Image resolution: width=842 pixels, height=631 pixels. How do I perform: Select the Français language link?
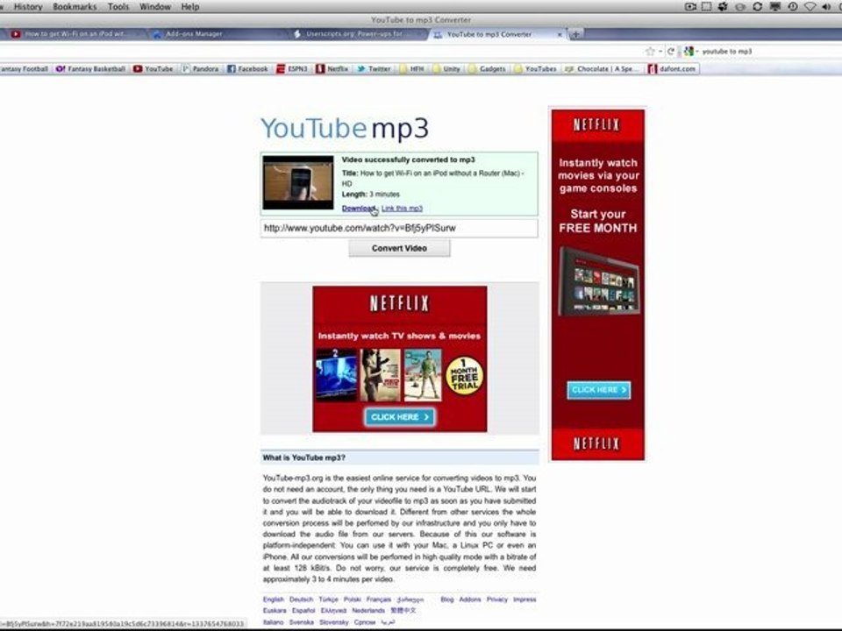pos(379,599)
